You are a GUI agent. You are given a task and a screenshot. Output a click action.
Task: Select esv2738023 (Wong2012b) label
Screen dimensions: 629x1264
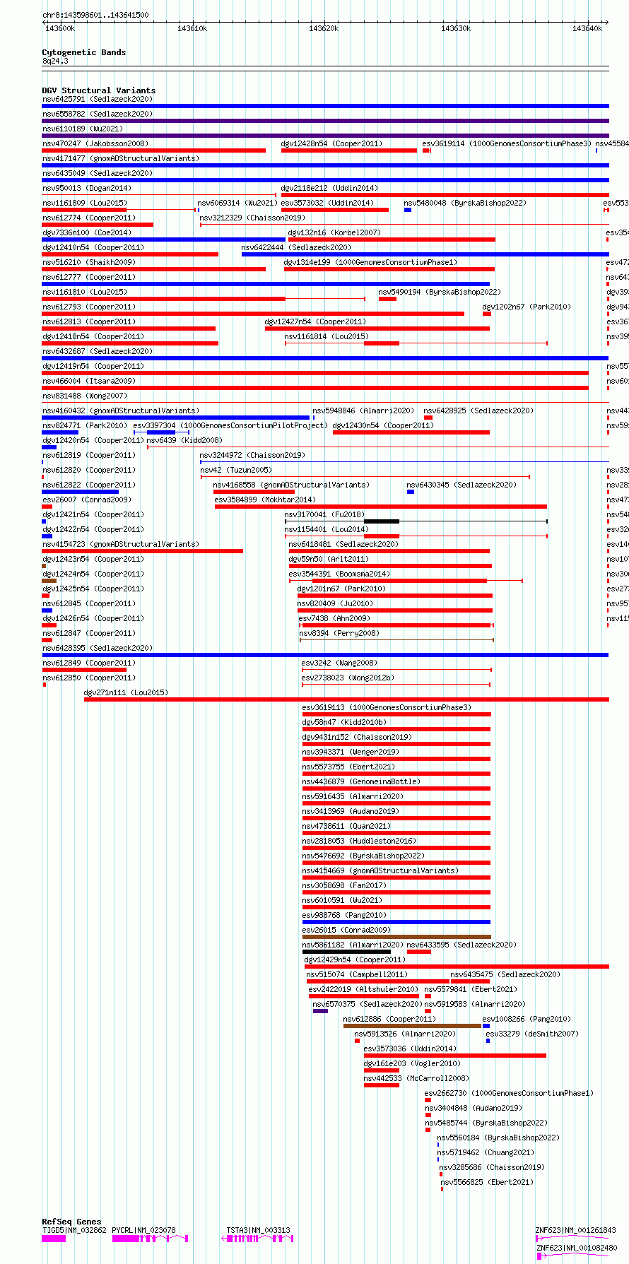(x=348, y=678)
